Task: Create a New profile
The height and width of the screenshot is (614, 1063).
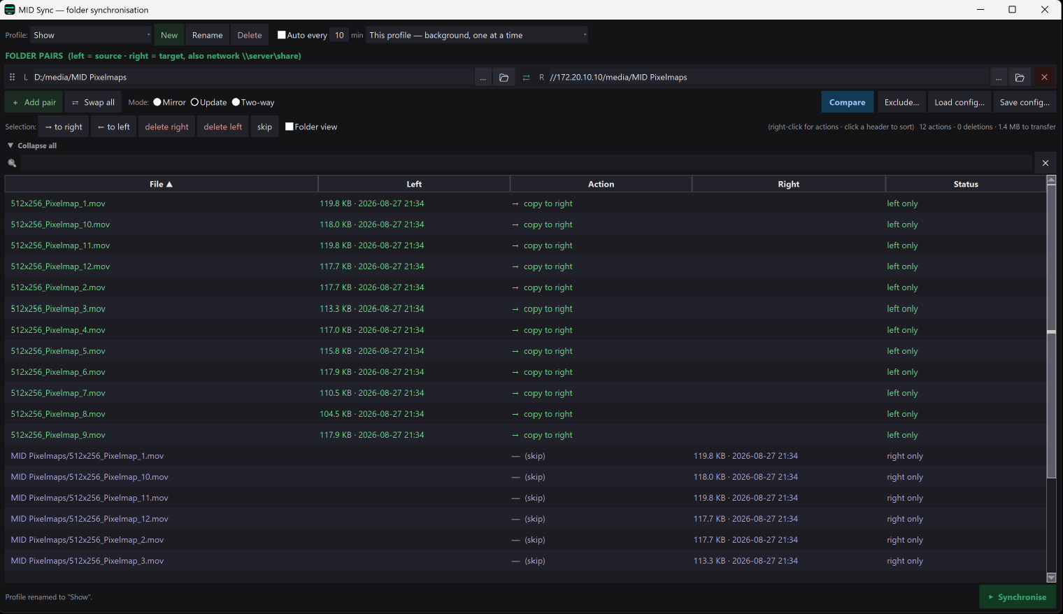Action: 169,35
